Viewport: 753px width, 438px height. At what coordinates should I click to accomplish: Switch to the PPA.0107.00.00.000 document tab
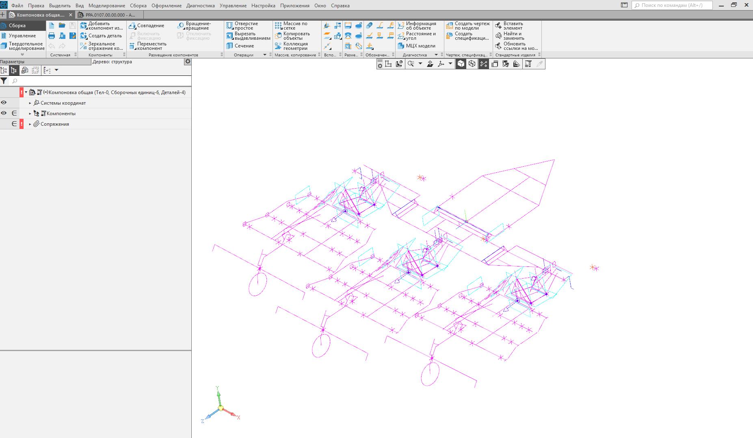coord(110,15)
